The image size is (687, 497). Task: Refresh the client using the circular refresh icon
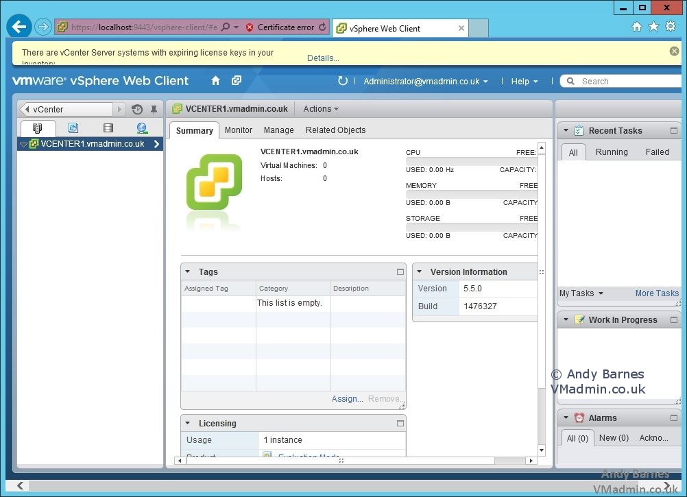tap(343, 80)
